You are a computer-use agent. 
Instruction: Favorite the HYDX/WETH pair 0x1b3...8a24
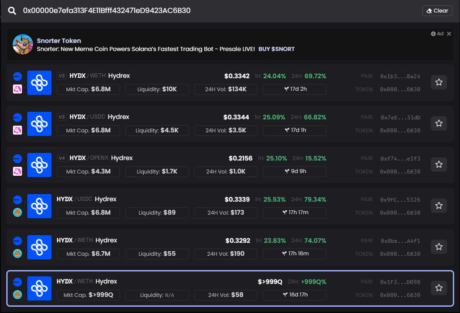pyautogui.click(x=439, y=82)
